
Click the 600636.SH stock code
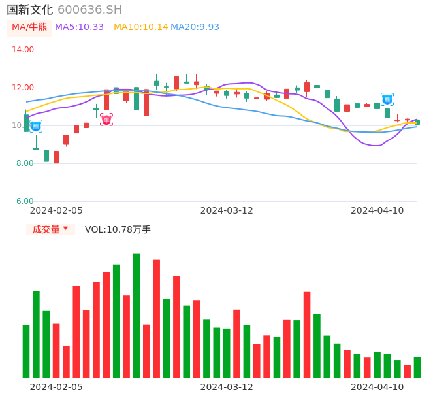[x=89, y=10]
